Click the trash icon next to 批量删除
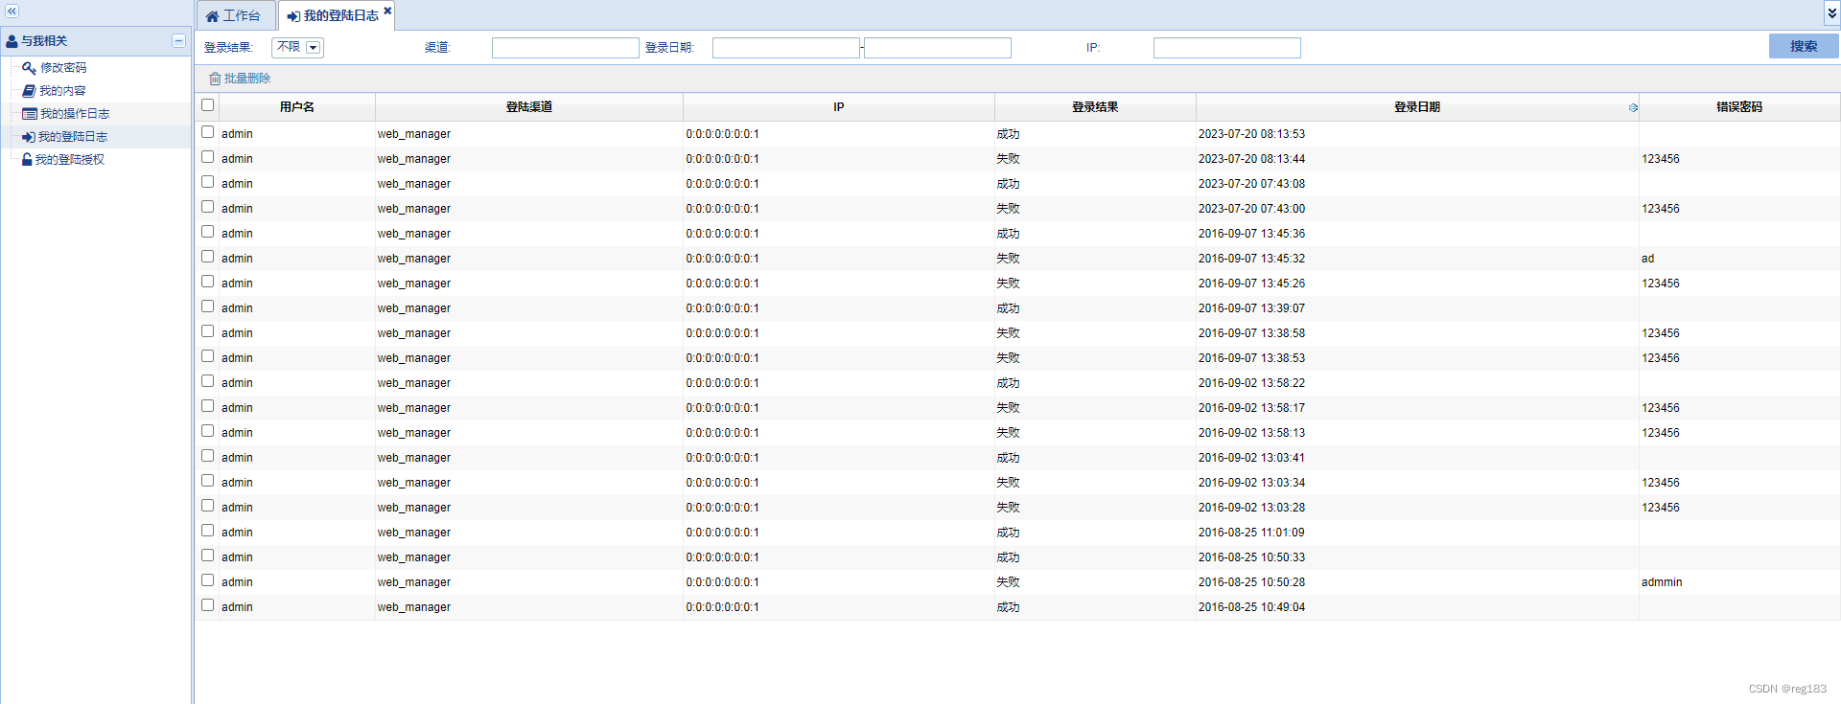 tap(215, 79)
